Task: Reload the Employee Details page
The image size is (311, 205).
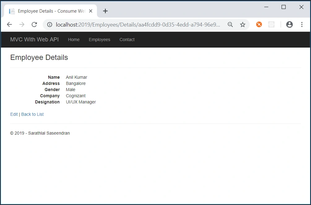Action: point(34,24)
